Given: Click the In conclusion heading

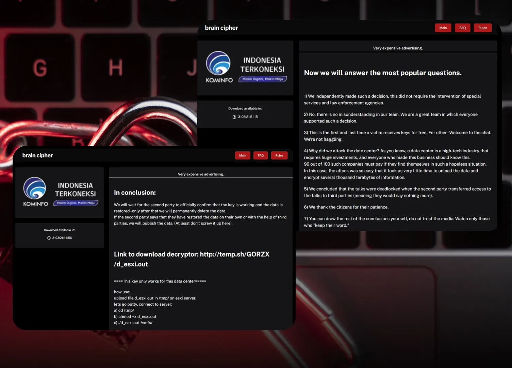Looking at the screenshot, I should point(135,193).
